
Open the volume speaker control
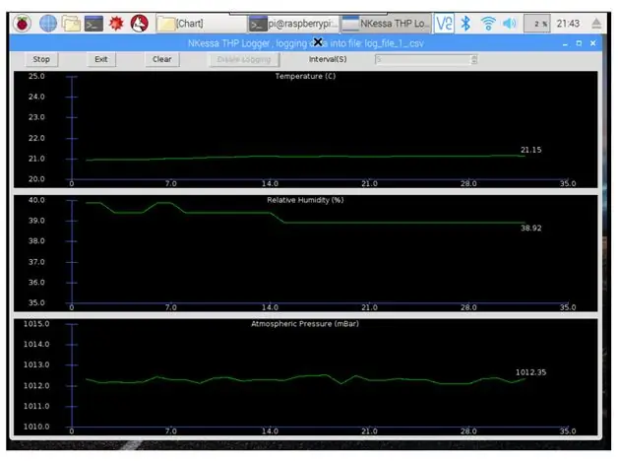click(509, 24)
